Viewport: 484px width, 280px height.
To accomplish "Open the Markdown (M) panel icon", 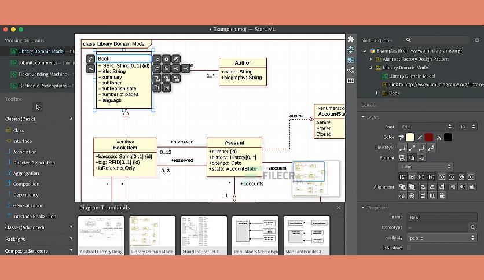I will point(351,81).
